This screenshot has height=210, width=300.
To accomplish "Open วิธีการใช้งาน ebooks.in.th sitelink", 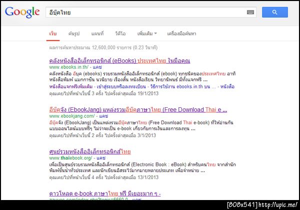I will 183,86.
